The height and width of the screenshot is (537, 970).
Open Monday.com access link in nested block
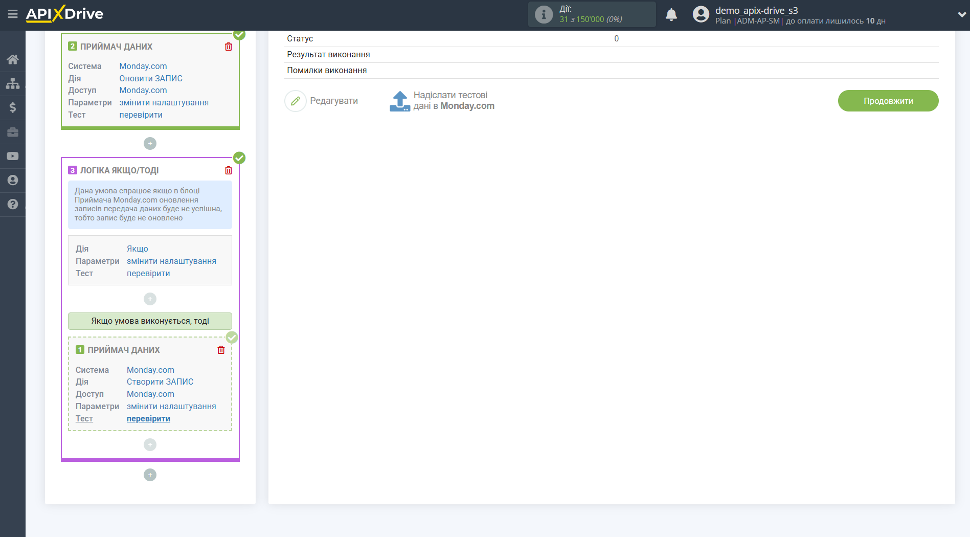(x=150, y=394)
